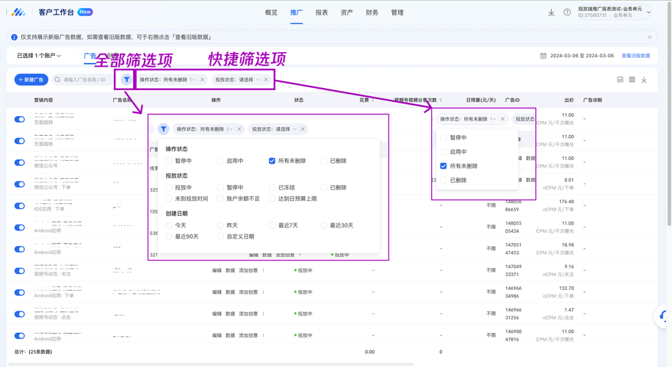The width and height of the screenshot is (672, 367).
Task: Expand the 已选择1个账户 account dropdown
Action: 39,56
